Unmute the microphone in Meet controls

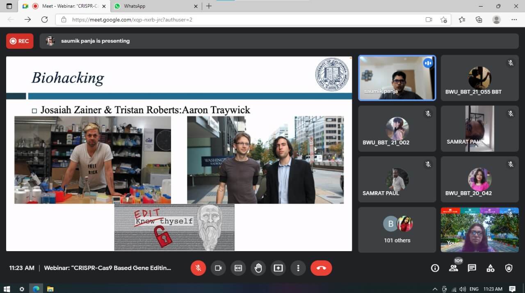(x=198, y=268)
